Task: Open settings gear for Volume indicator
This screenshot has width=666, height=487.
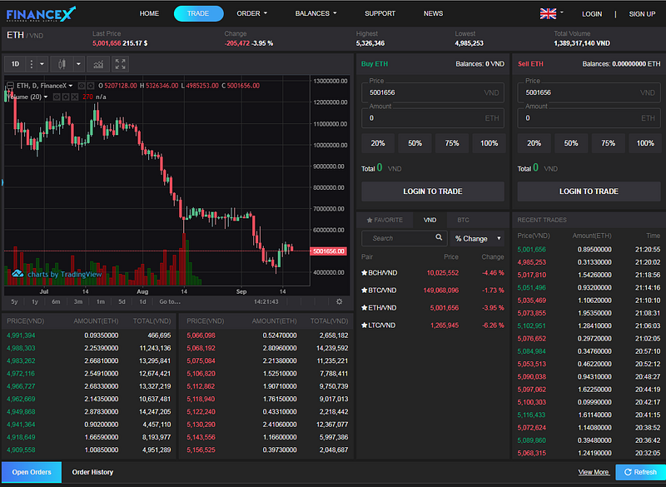Action: tap(66, 97)
